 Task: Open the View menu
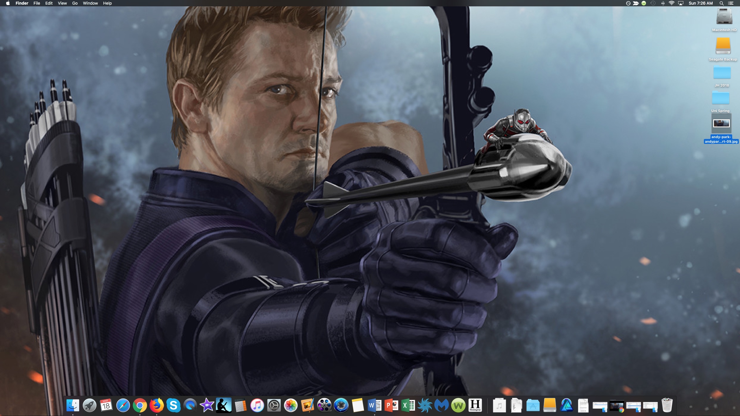click(62, 3)
